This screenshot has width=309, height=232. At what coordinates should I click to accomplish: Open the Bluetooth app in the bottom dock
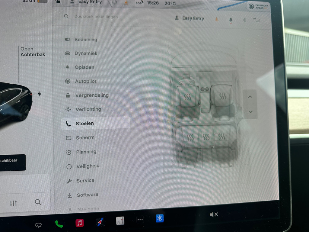[x=160, y=218]
